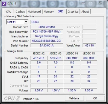The image size is (108, 104).
Task: Click the CPU-Z purple Z title icon
Action: (4, 4)
